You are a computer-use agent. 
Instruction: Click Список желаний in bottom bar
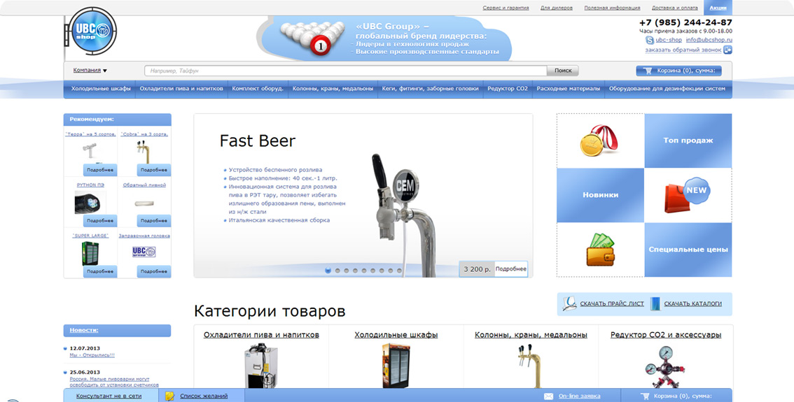(x=204, y=396)
